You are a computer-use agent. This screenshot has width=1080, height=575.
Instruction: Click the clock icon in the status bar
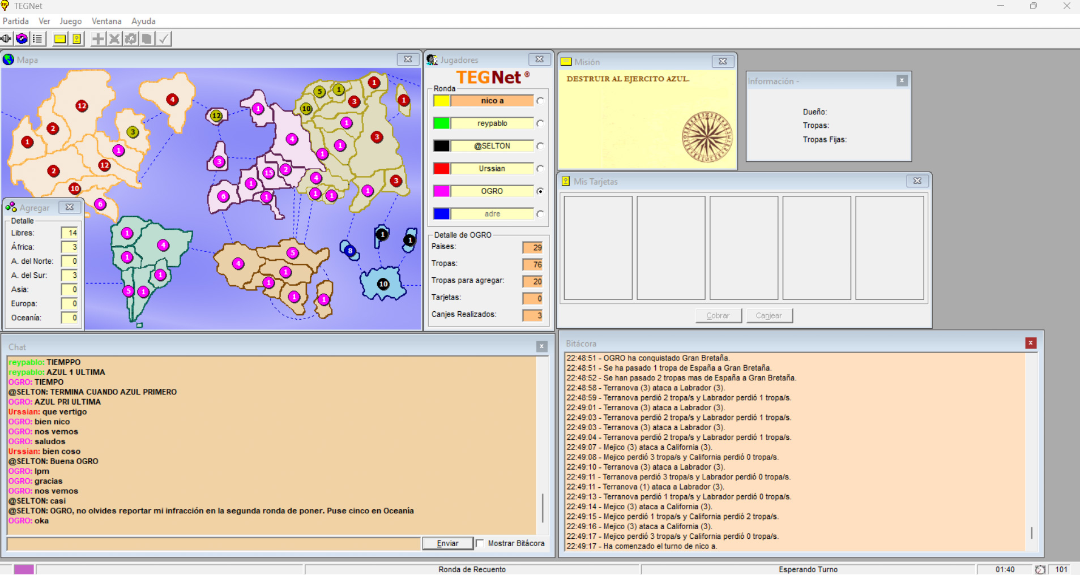(1040, 569)
